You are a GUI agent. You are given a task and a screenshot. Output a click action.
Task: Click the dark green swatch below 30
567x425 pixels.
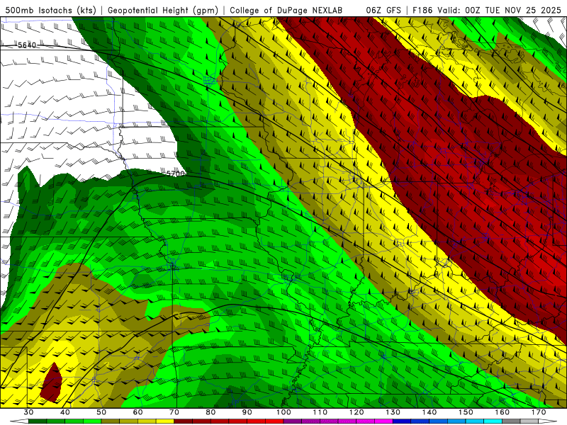tap(38, 421)
